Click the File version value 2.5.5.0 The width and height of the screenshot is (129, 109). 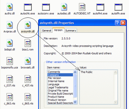[66, 38]
